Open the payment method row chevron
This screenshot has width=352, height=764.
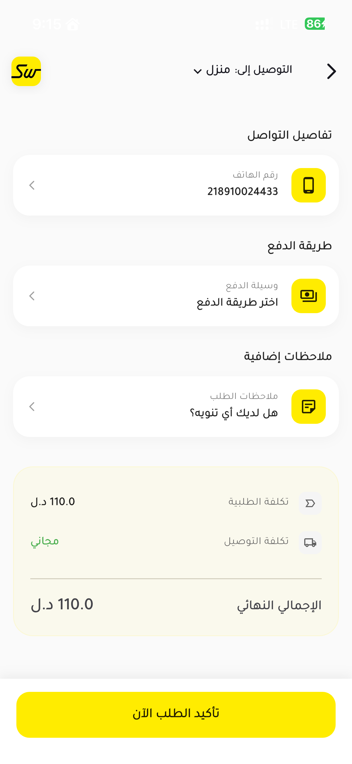(32, 296)
